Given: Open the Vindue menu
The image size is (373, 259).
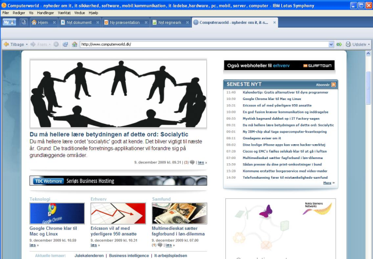Looking at the screenshot, I should 79,13.
